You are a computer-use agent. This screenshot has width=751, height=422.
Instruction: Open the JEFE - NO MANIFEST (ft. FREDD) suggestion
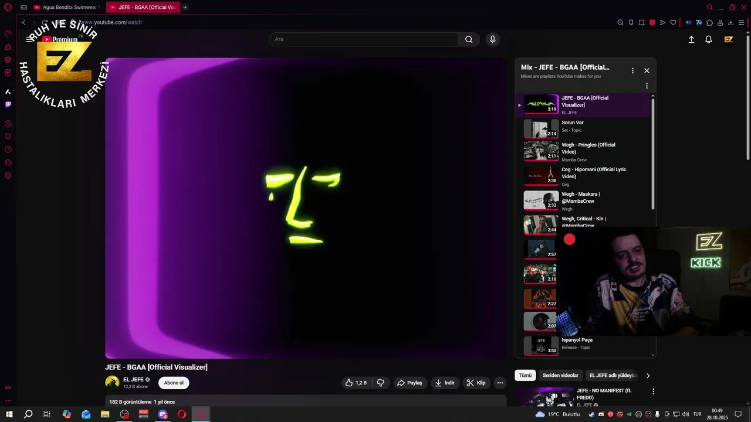604,394
